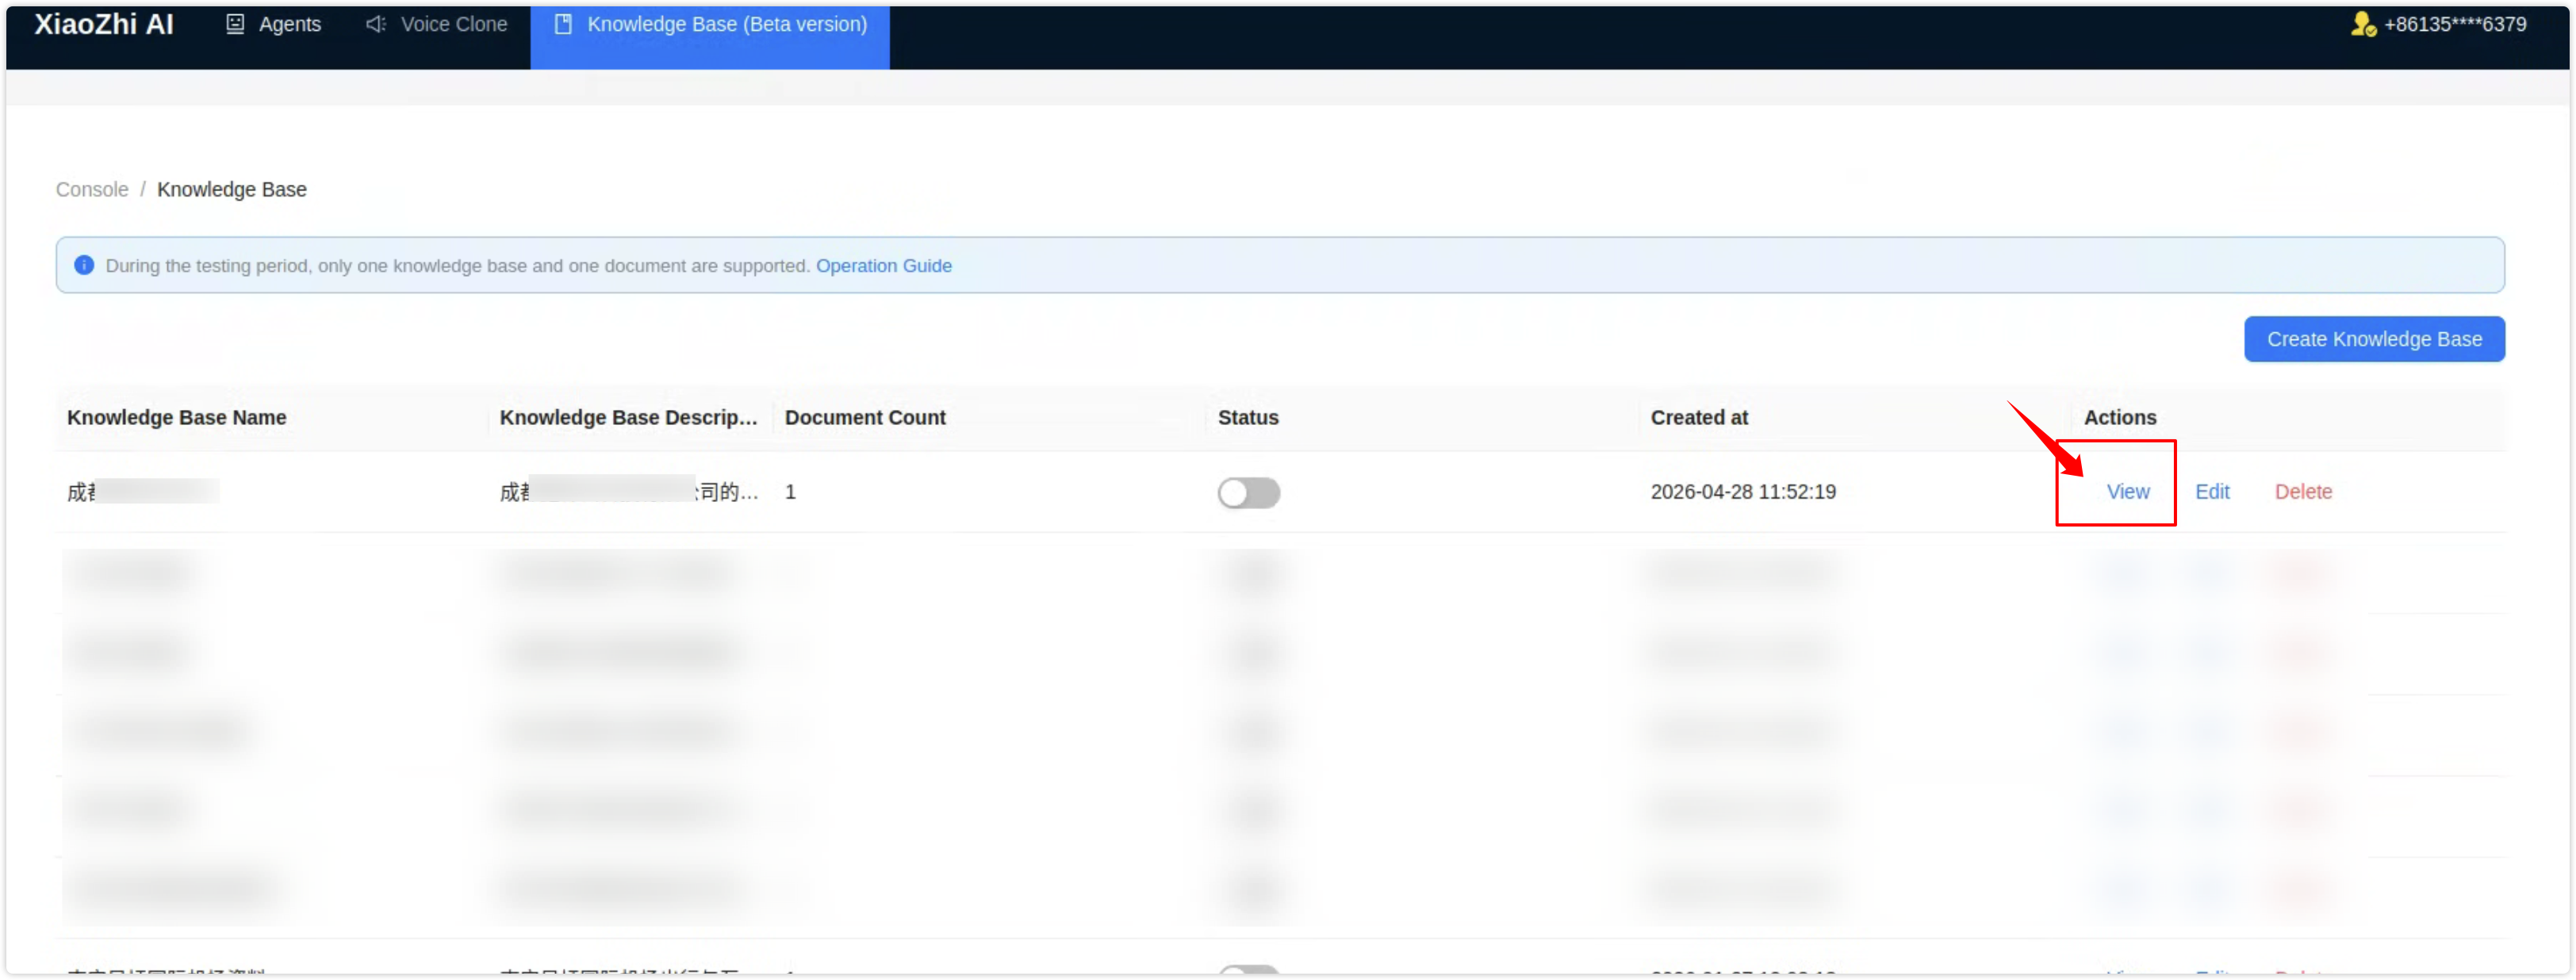Image resolution: width=2576 pixels, height=980 pixels.
Task: Toggle status switch for the 2026-04-28 row
Action: 1248,492
